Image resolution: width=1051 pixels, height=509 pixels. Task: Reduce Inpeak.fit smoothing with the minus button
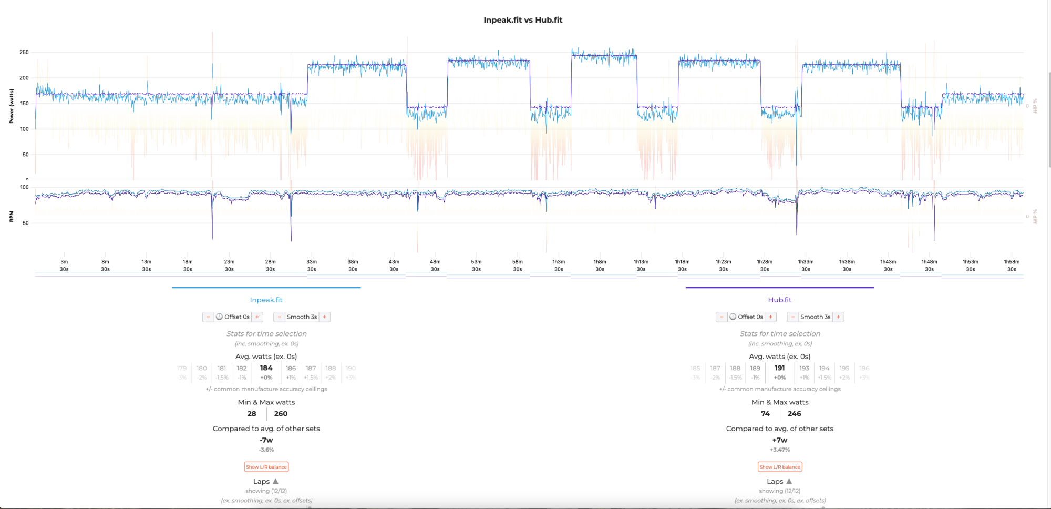(279, 317)
